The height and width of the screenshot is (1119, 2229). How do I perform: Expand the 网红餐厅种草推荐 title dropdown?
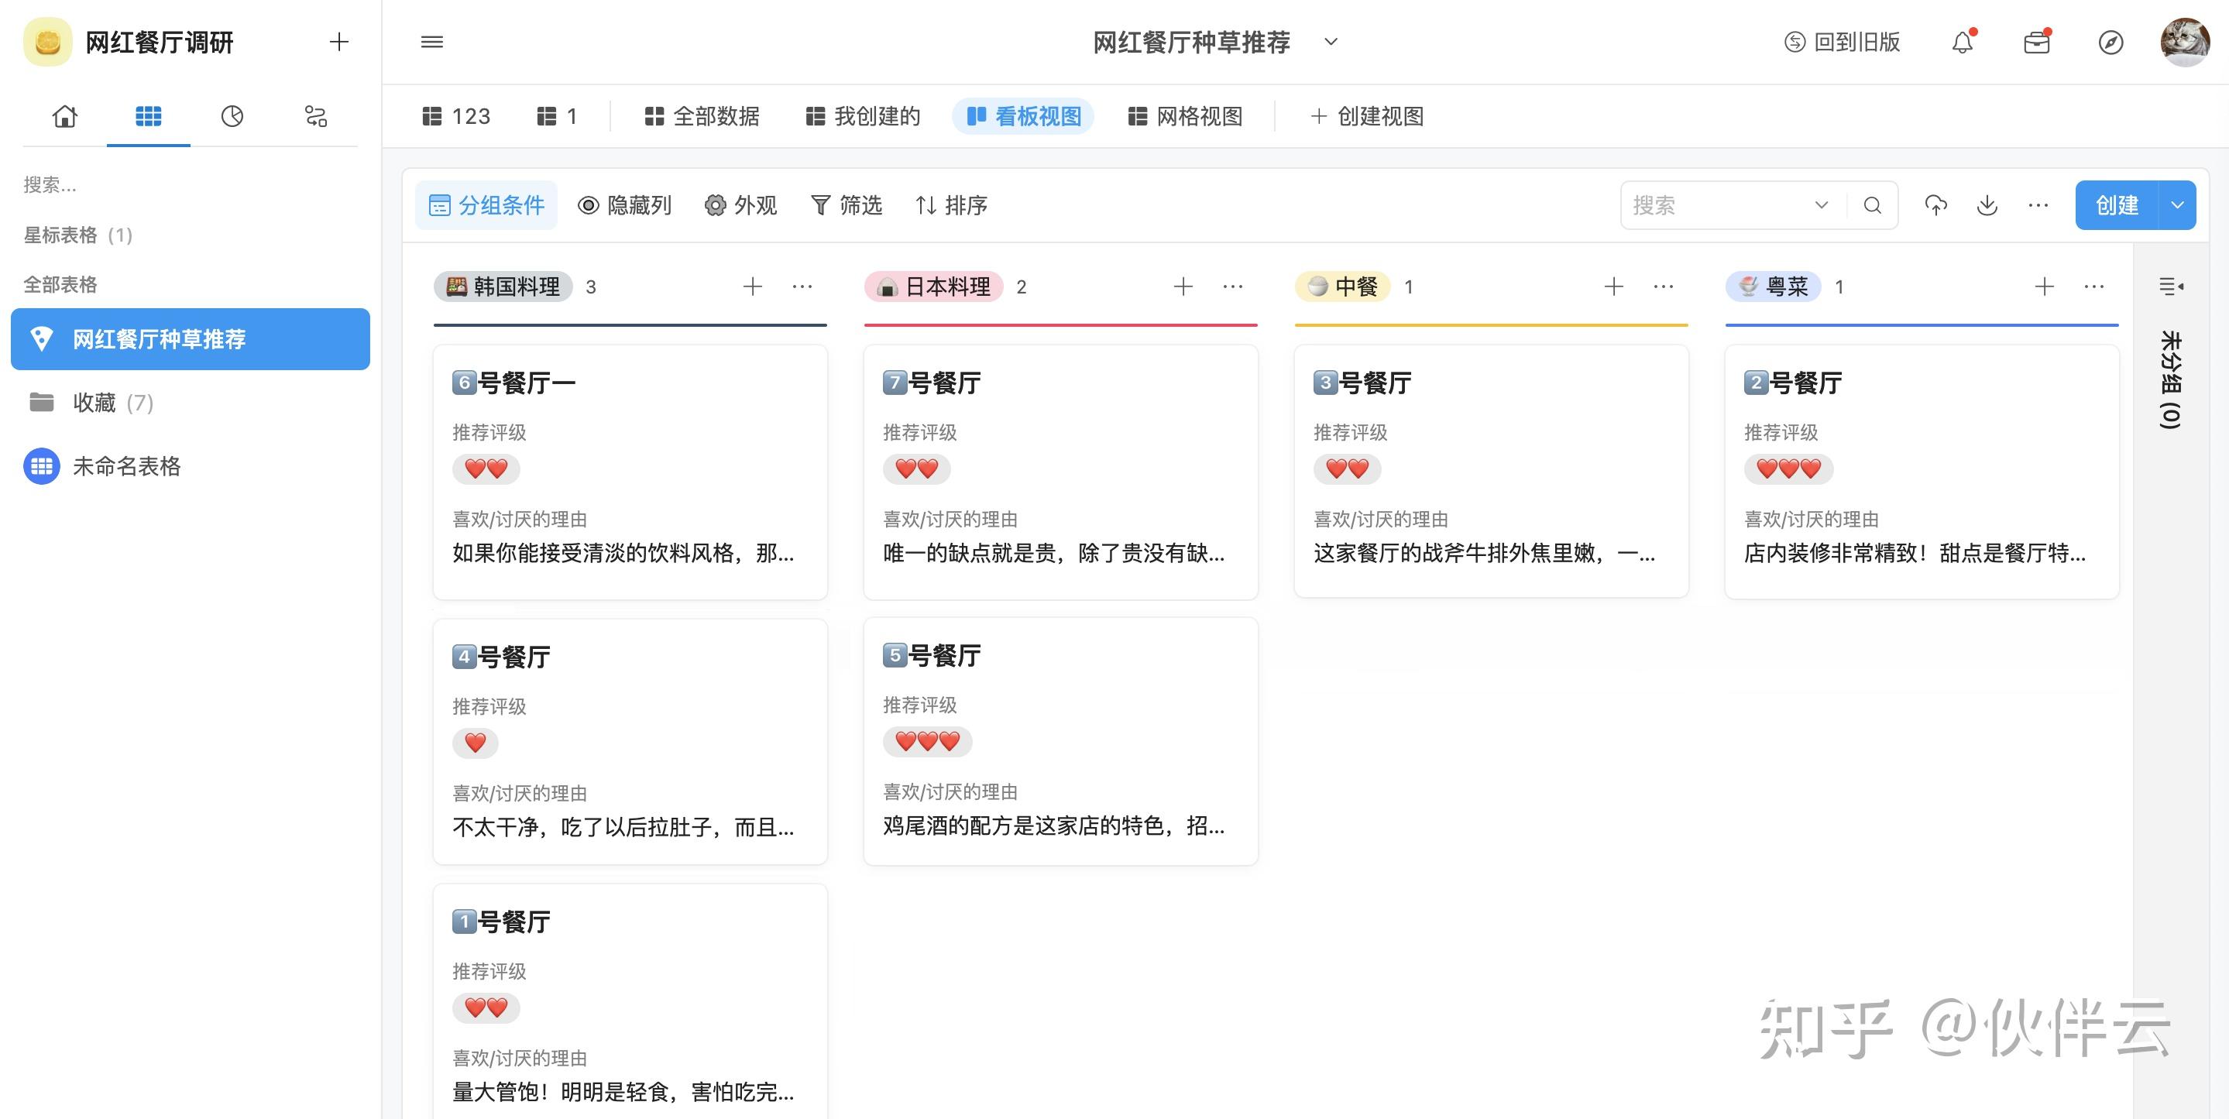pyautogui.click(x=1331, y=42)
